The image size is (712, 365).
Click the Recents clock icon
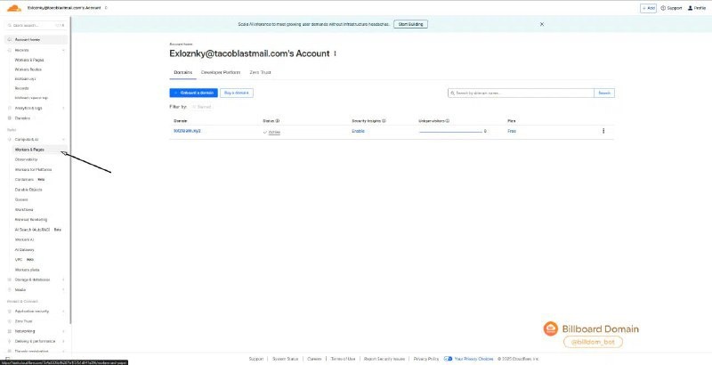pyautogui.click(x=10, y=51)
